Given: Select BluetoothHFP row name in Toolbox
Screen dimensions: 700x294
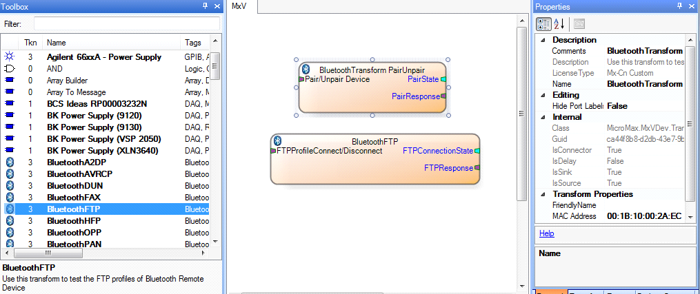Looking at the screenshot, I should pos(74,220).
